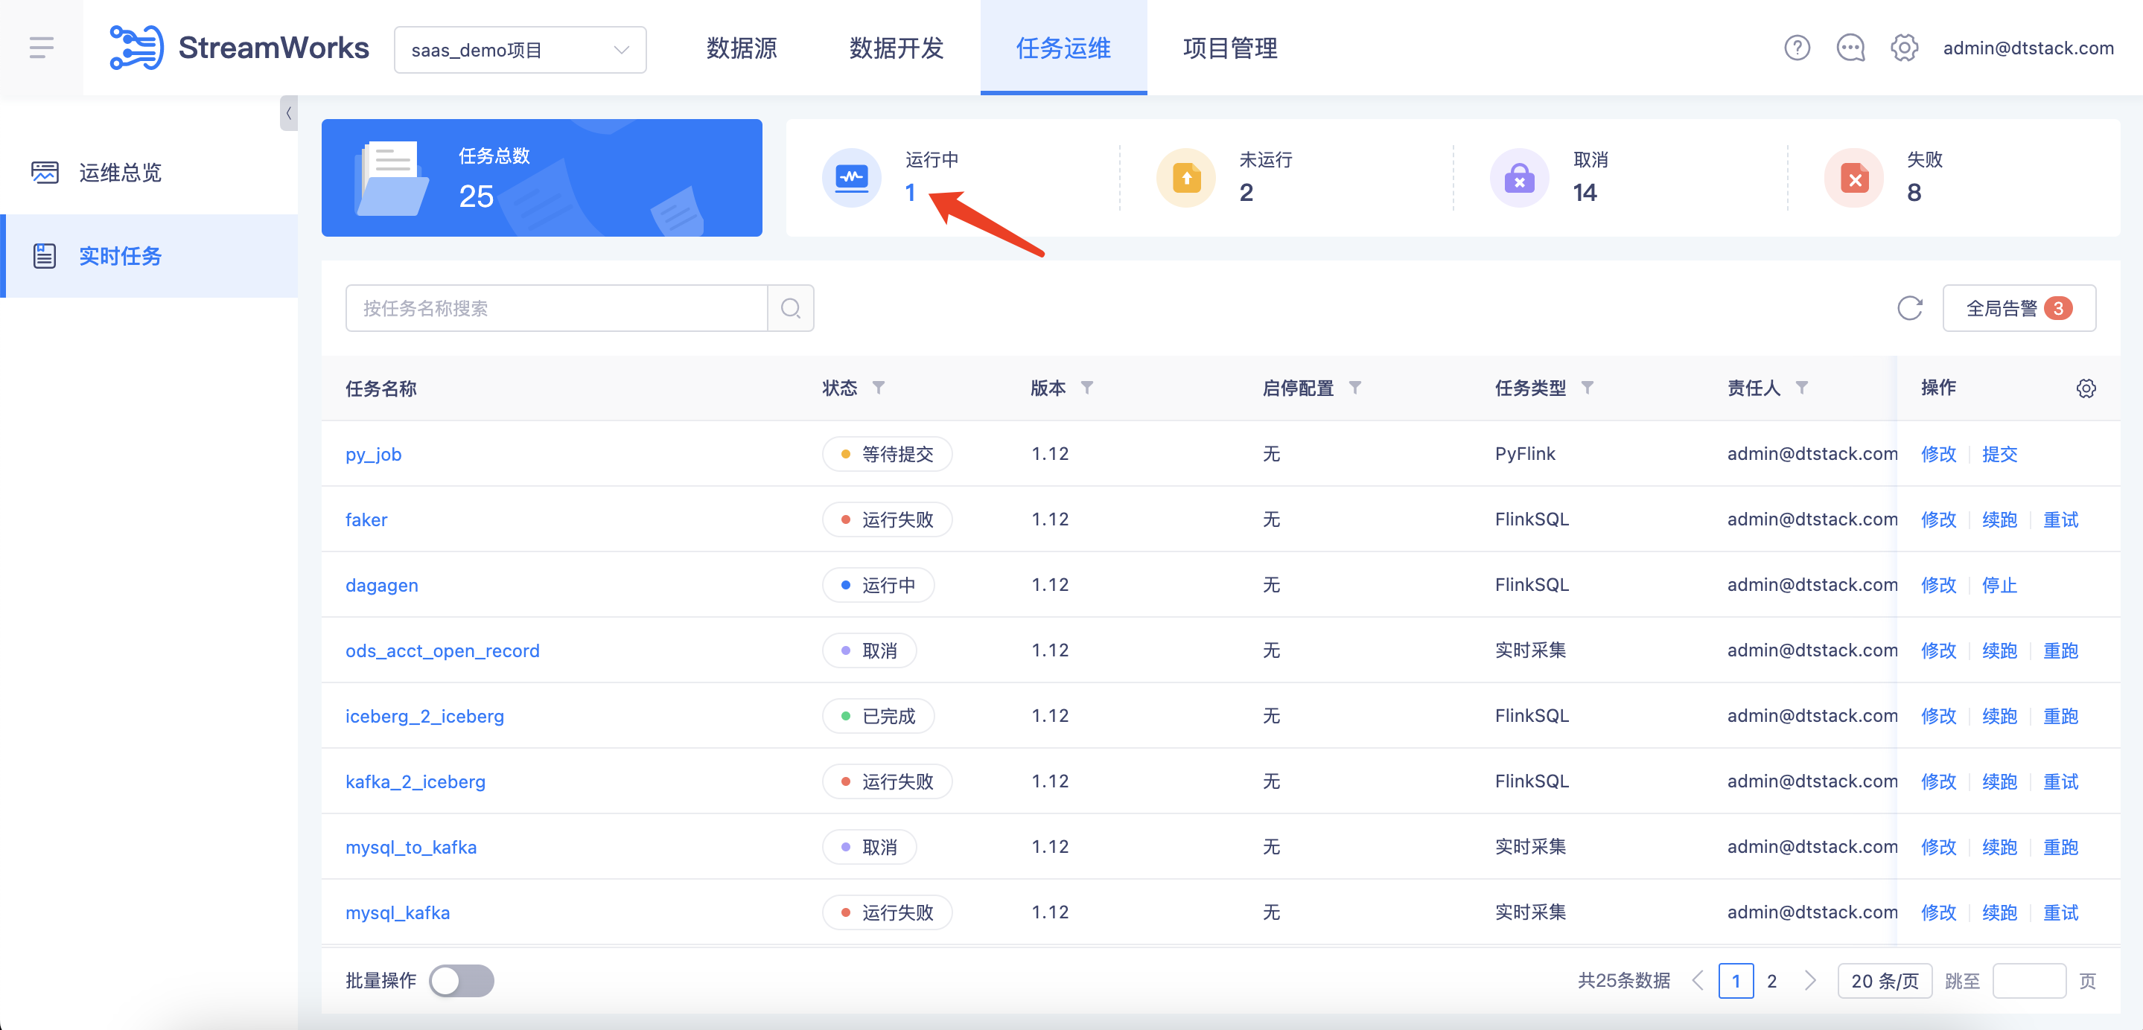Click the cancelled purple lock icon

pyautogui.click(x=1519, y=177)
